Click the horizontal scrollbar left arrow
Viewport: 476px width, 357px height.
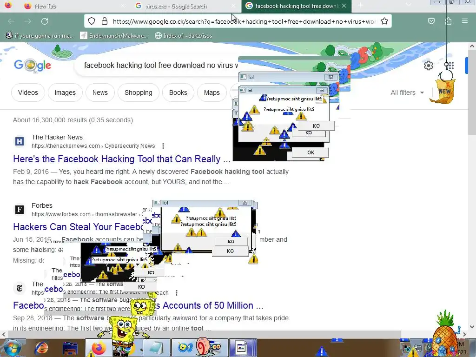pyautogui.click(x=4, y=334)
